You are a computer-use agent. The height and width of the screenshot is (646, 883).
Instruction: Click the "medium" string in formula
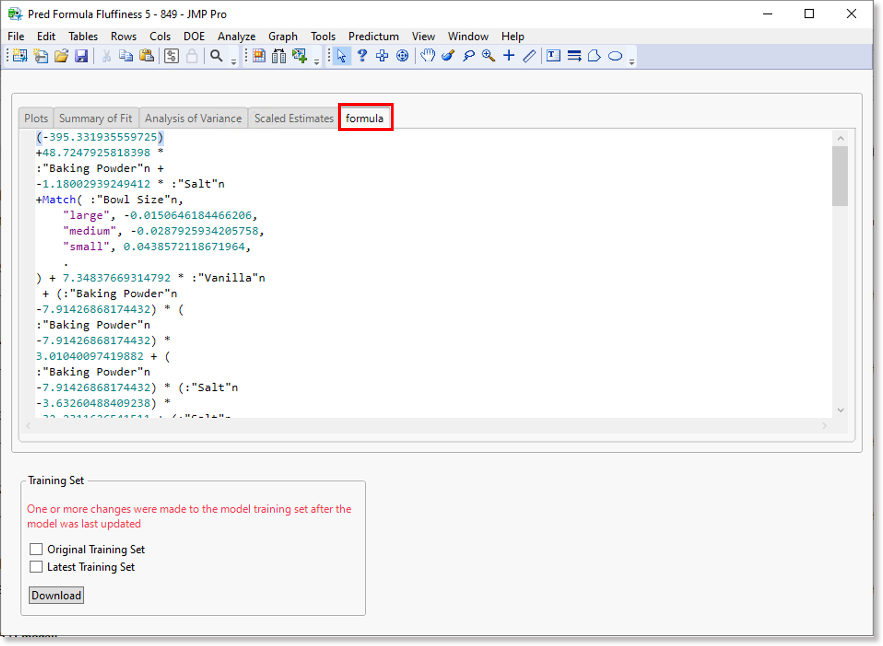[89, 231]
